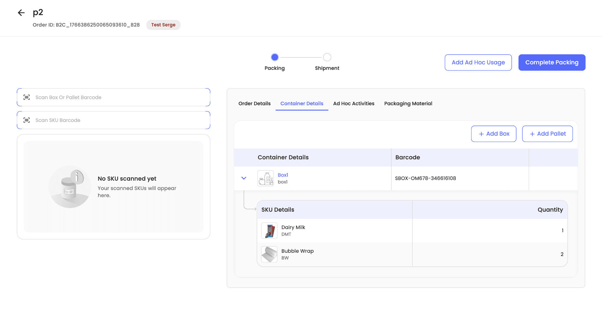Click barcode icon in SKU scan field

click(x=27, y=120)
